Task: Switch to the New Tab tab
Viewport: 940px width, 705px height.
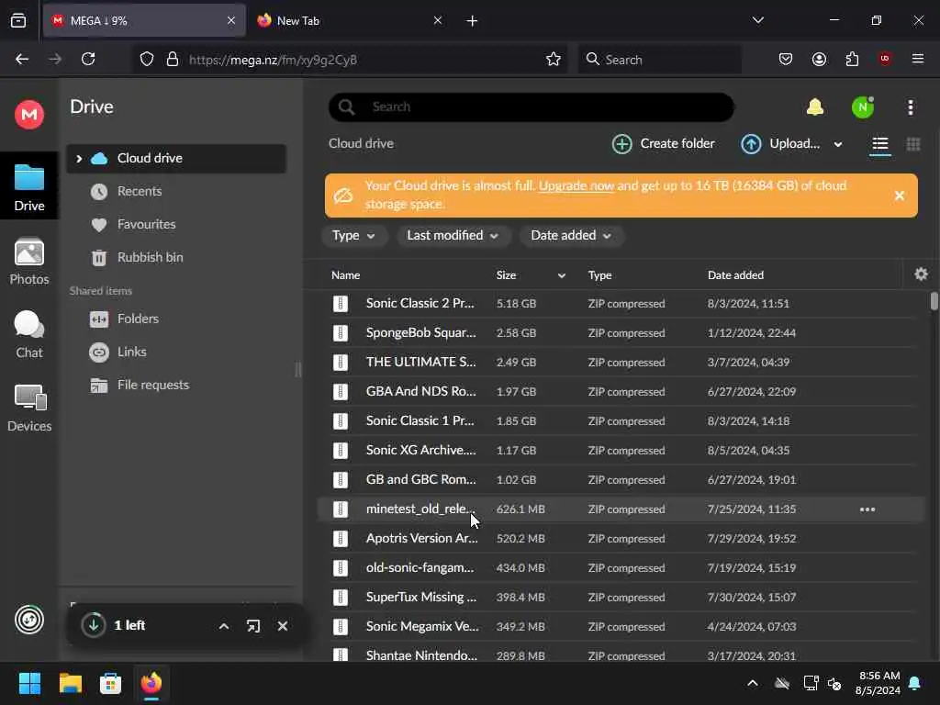Action: point(350,21)
